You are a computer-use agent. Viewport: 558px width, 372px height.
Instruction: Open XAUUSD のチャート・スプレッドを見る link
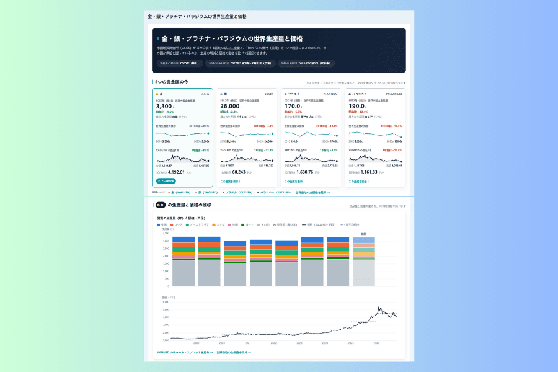click(185, 352)
